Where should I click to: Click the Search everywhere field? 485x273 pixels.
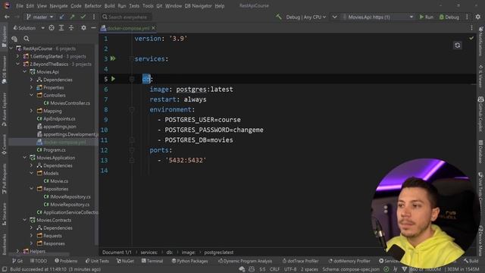[x=127, y=17]
